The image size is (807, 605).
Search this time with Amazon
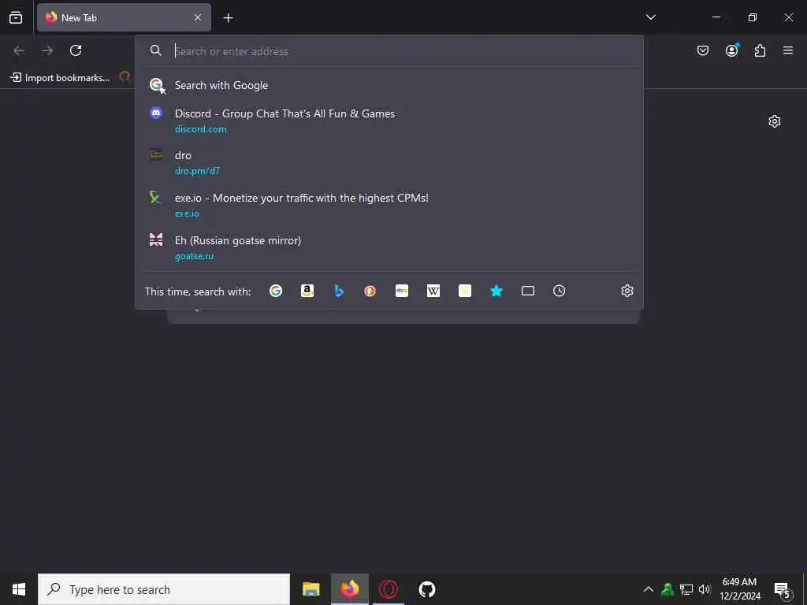click(x=307, y=291)
